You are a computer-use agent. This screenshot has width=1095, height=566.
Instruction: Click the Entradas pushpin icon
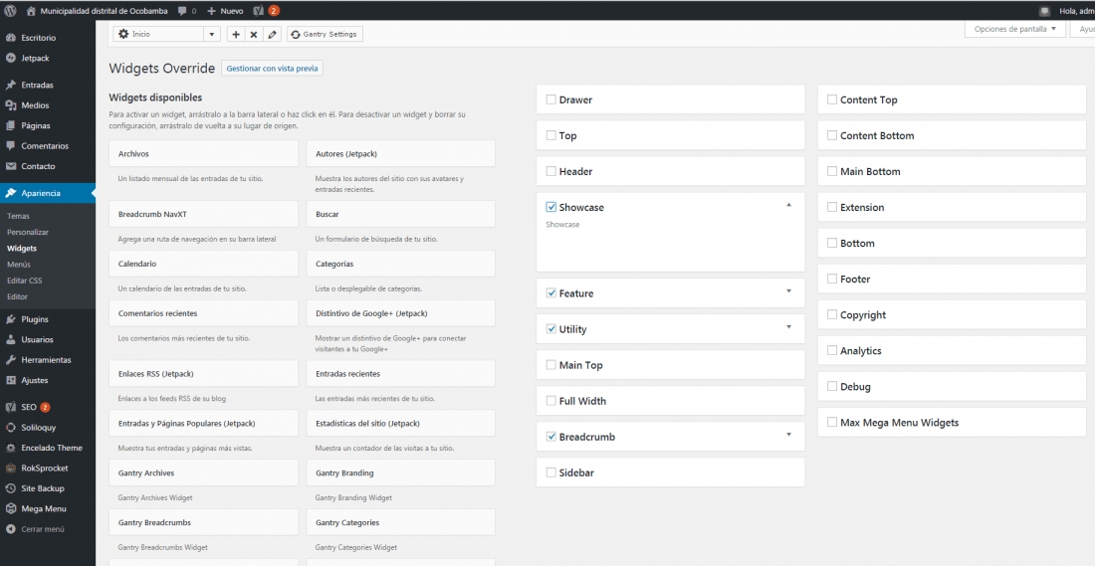(11, 86)
